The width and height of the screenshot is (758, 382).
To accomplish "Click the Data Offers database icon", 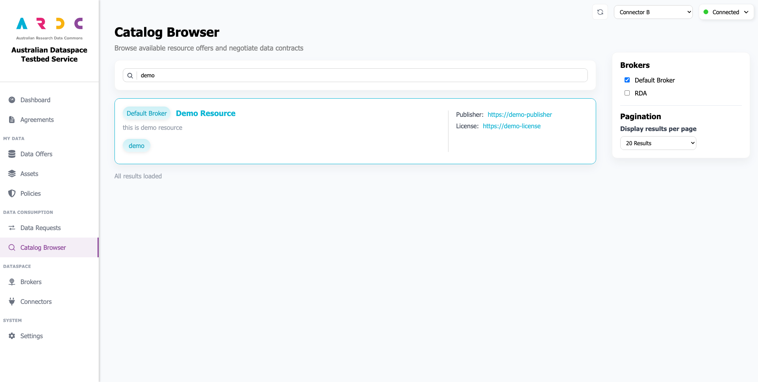I will [12, 154].
